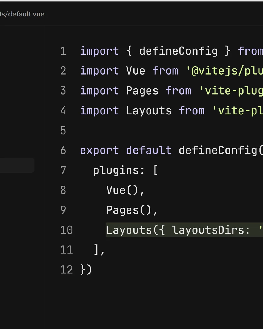Select line number 4 in gutter
This screenshot has width=263, height=329.
63,110
